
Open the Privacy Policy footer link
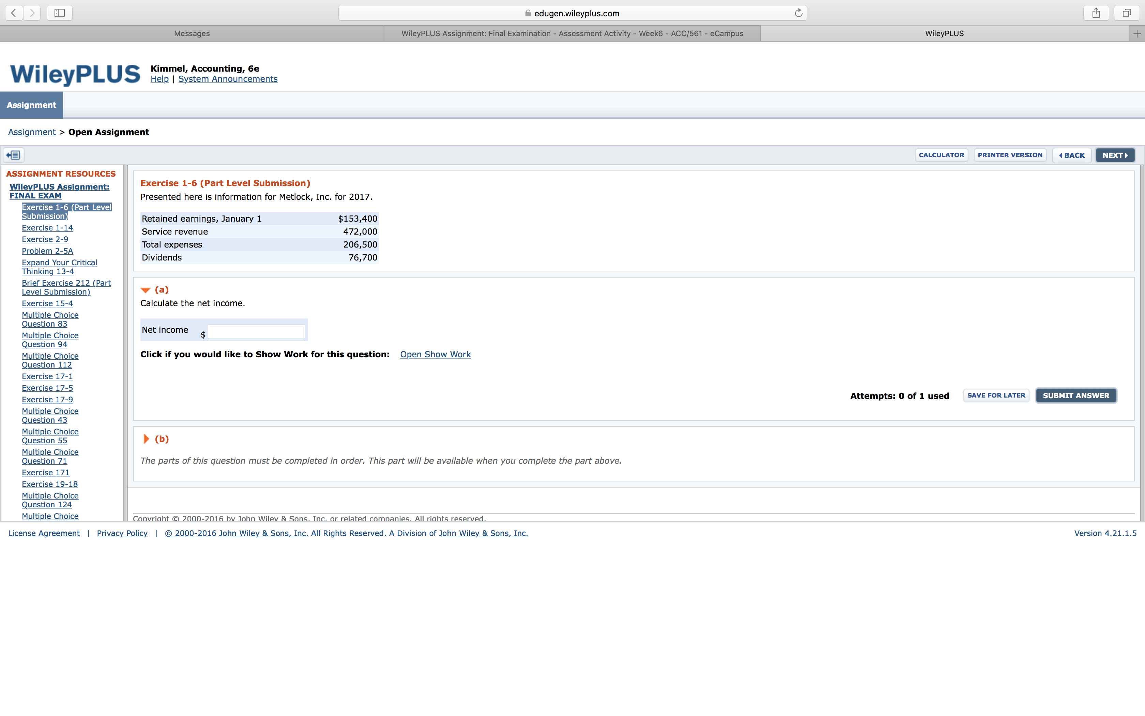coord(122,533)
